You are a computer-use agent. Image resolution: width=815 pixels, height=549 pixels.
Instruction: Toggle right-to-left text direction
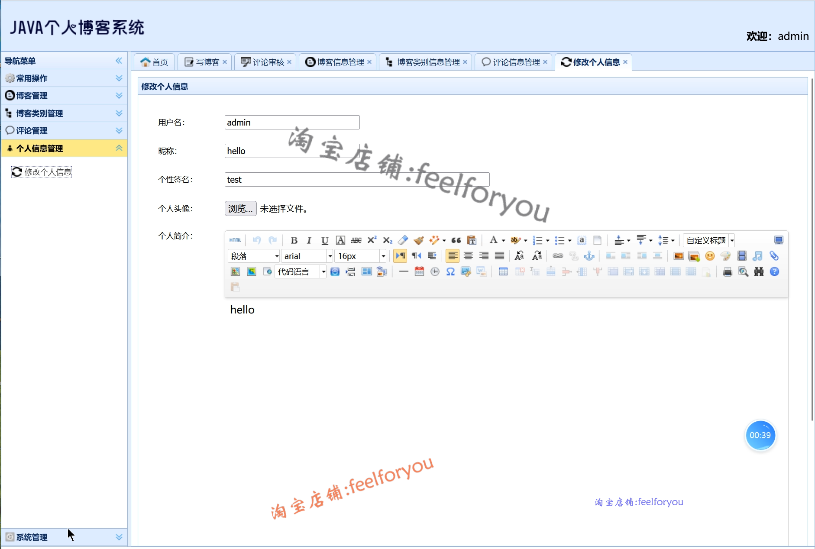coord(417,256)
